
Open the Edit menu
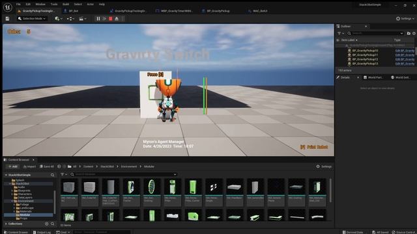point(28,5)
